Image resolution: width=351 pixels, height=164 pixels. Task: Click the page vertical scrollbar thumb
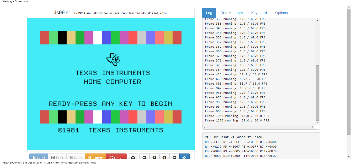pyautogui.click(x=349, y=72)
